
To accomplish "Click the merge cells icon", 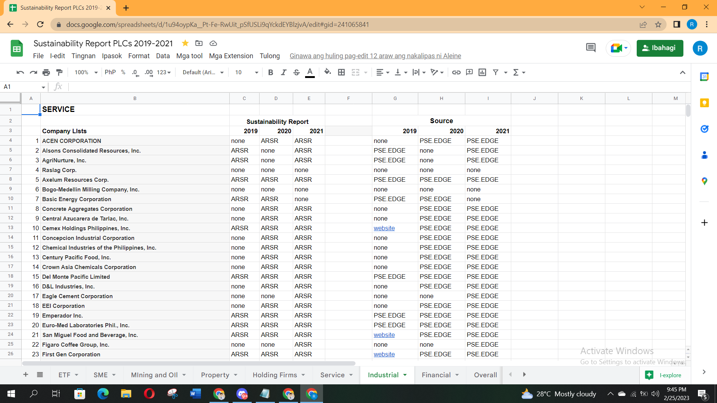I will coord(356,72).
